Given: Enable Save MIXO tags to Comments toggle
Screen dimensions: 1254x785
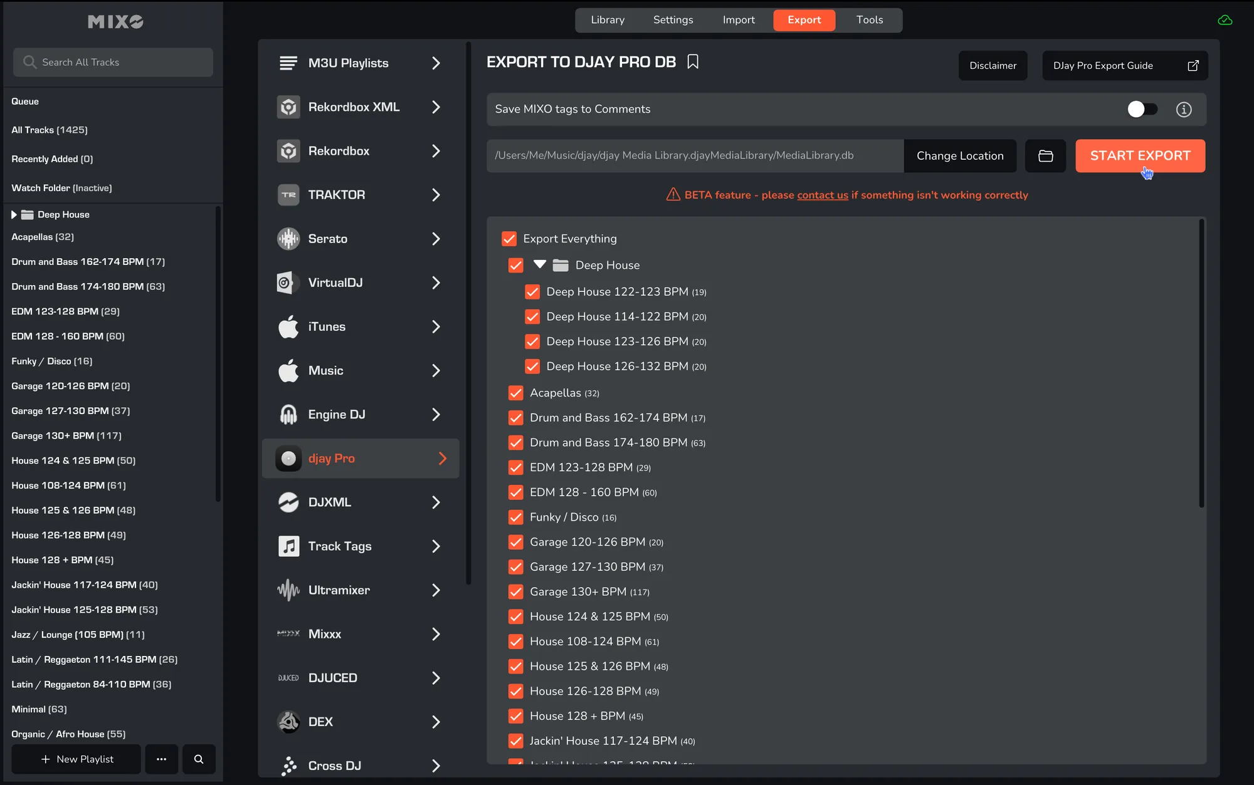Looking at the screenshot, I should coord(1142,110).
